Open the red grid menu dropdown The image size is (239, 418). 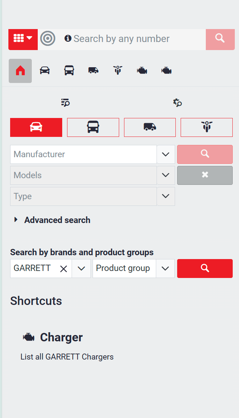coord(23,39)
